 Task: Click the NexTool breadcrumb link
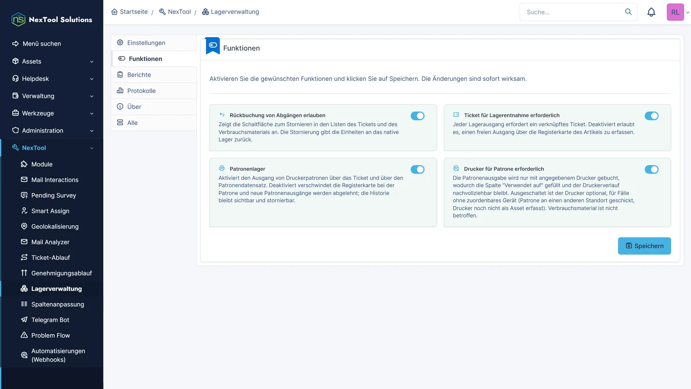click(175, 12)
